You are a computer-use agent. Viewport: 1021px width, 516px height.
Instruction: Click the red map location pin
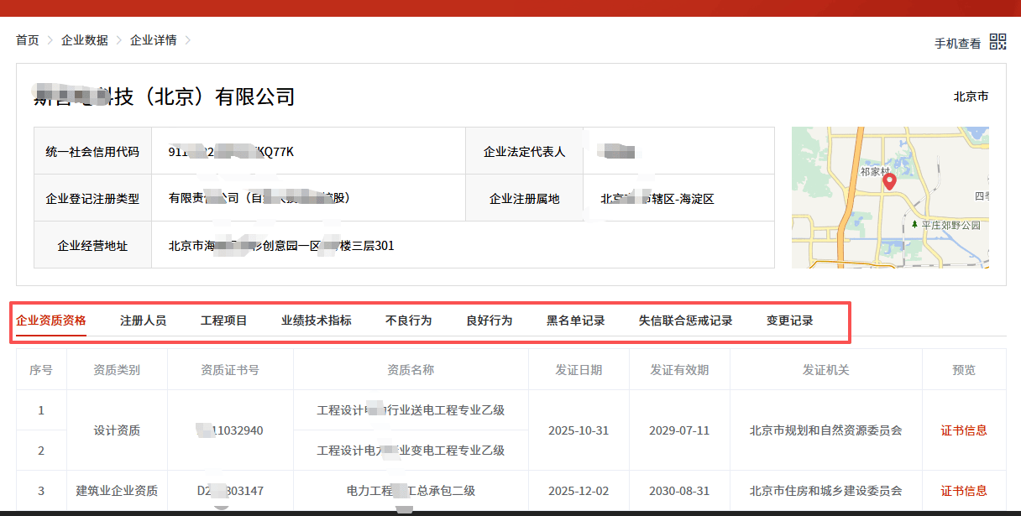click(889, 181)
